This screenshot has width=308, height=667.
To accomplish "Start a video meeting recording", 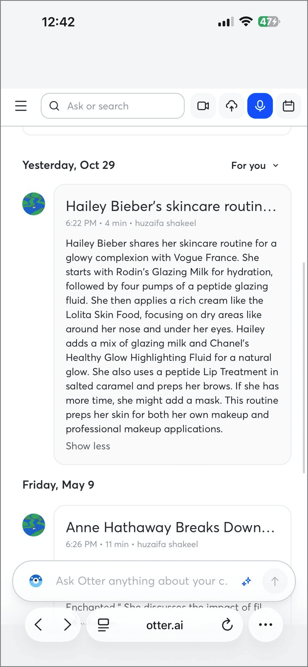I will point(203,106).
